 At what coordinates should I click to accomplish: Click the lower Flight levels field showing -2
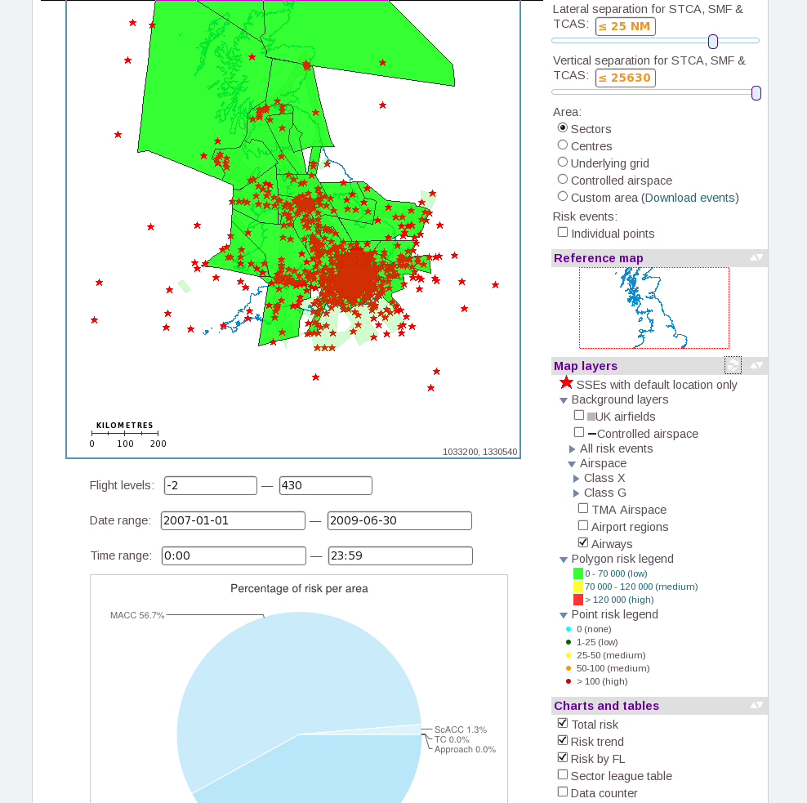(211, 485)
